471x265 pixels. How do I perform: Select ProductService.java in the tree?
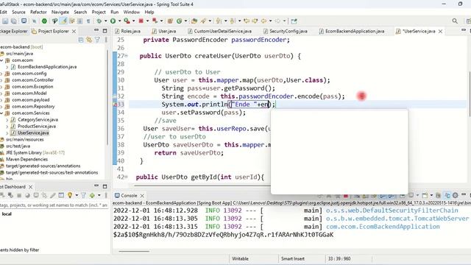(33, 126)
